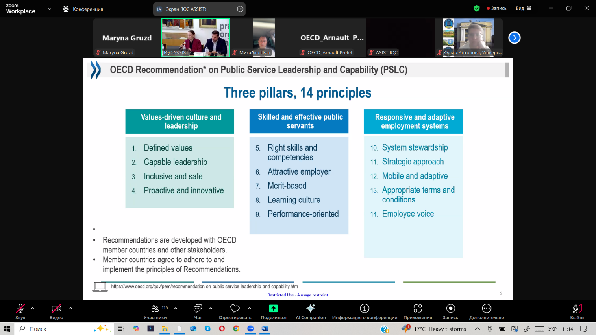Click the 'Skilled and effective public servants' header
The width and height of the screenshot is (596, 335).
[299, 121]
